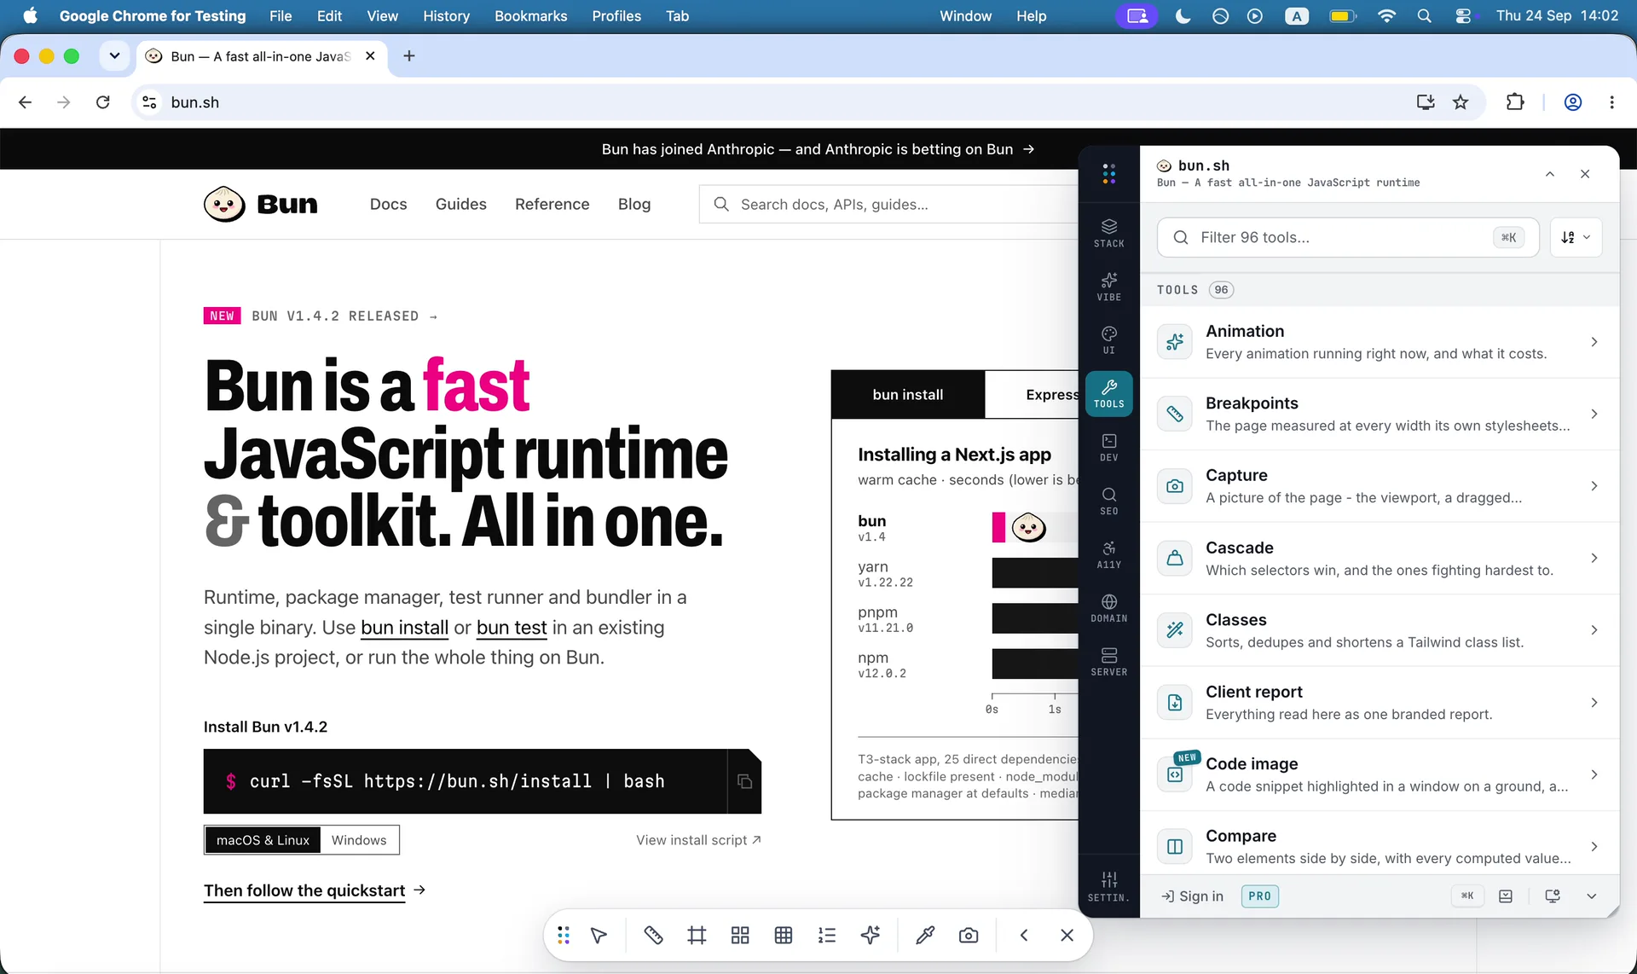Click the PRO badge in the extension footer

(1259, 896)
